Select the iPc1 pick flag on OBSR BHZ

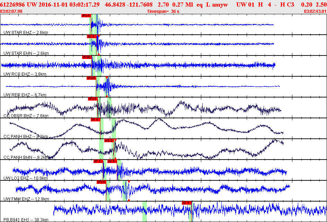coord(92,99)
